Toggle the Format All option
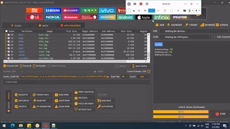Image resolution: width=230 pixels, height=129 pixels. point(26,66)
